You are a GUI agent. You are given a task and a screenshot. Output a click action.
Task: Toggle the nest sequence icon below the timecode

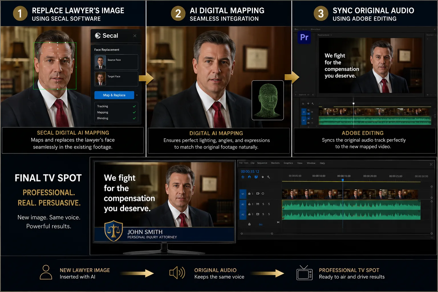[x=243, y=177]
